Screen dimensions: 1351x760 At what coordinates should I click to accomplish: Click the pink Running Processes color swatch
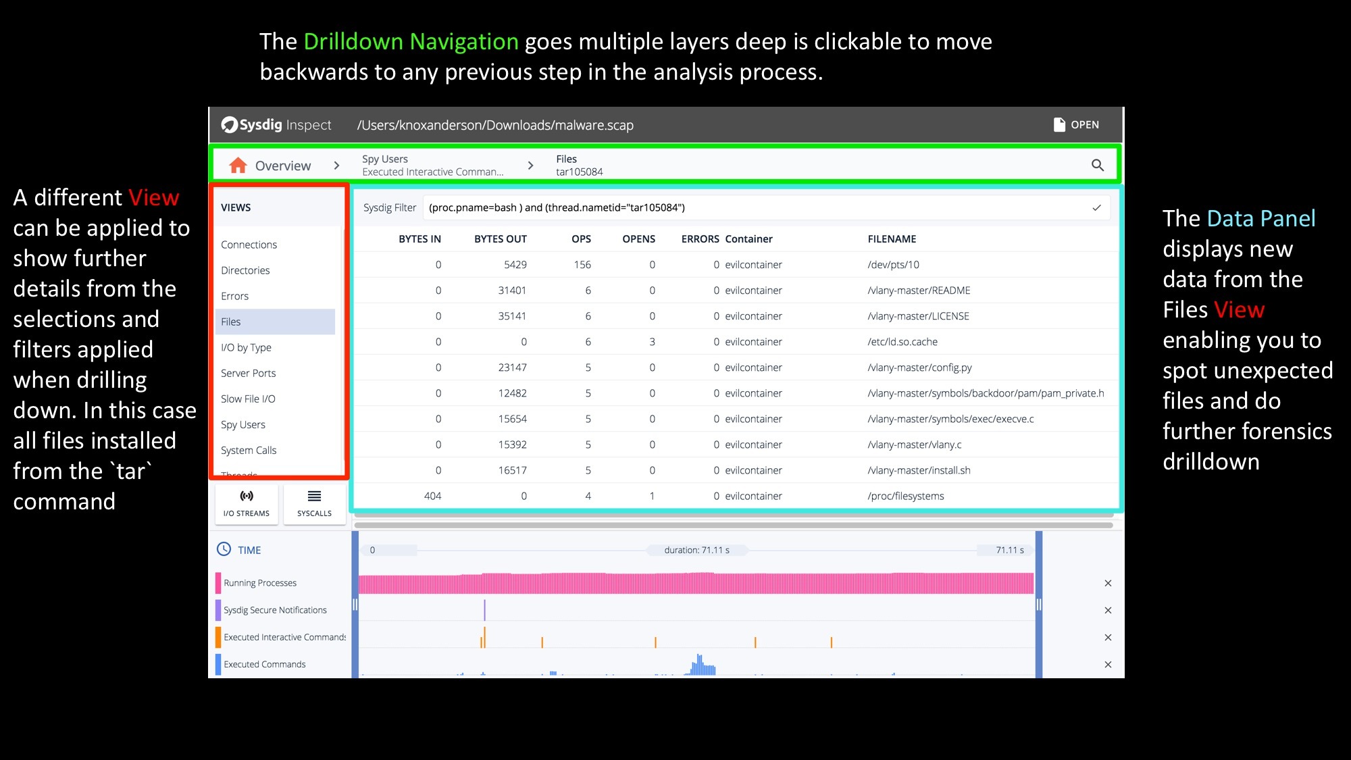click(218, 583)
